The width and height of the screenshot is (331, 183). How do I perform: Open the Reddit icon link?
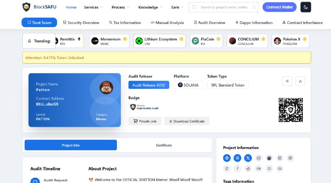[x=248, y=169]
